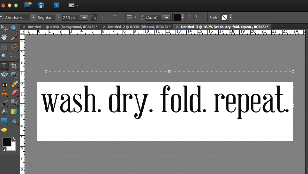This screenshot has height=174, width=308.
Task: Click the Style none swatch
Action: (224, 18)
